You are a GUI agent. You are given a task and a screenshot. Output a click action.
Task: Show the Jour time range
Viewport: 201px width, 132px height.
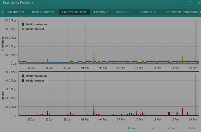152,128
